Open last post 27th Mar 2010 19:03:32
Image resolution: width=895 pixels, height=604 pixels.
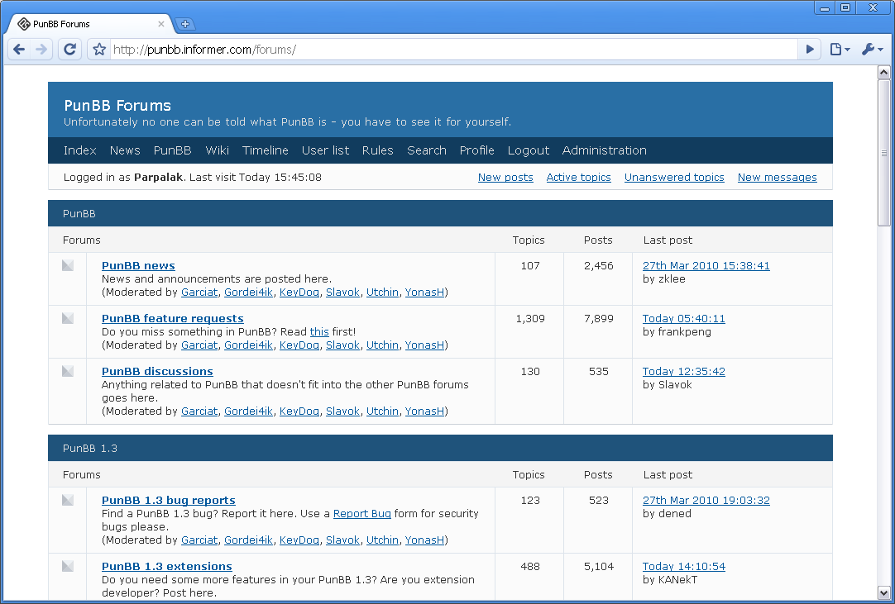[706, 501]
